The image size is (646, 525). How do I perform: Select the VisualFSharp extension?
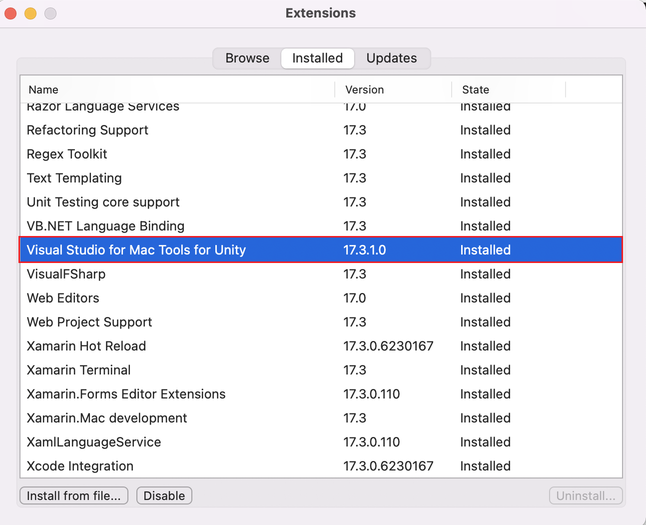pos(66,274)
